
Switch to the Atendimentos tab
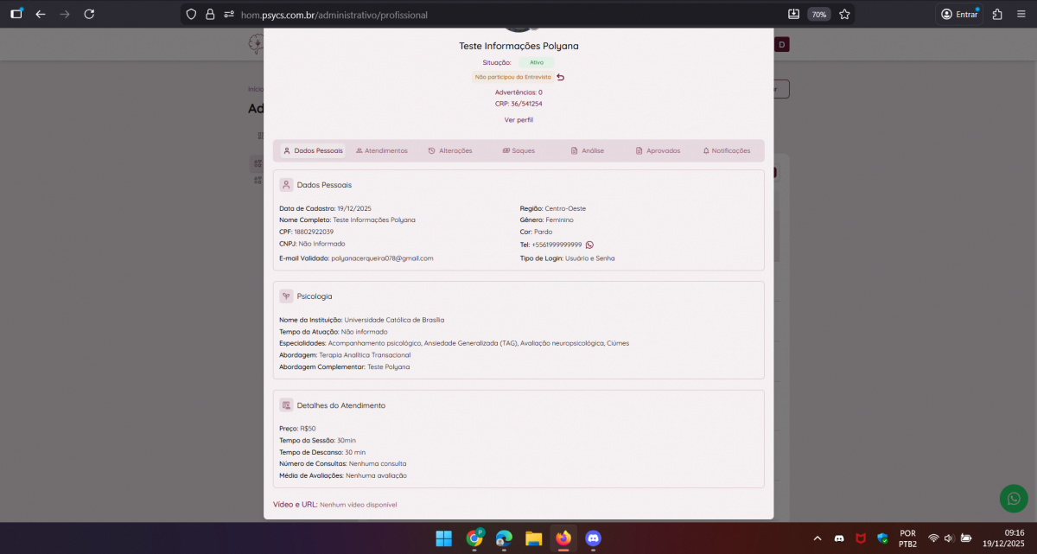381,150
